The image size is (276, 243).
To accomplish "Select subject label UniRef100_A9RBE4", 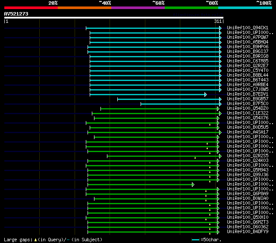I will [248, 85].
